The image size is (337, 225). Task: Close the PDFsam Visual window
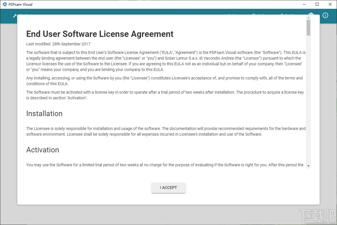pos(330,4)
